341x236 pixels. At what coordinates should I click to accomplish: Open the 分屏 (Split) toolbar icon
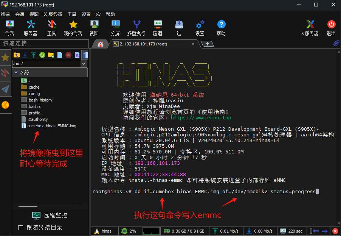click(115, 28)
